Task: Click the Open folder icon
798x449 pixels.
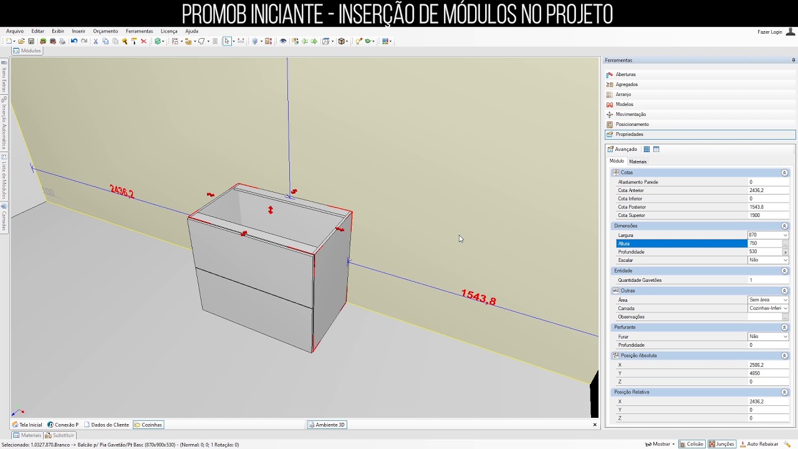Action: tap(21, 41)
